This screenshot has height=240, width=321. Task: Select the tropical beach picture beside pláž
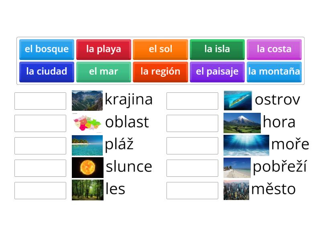coord(87,145)
